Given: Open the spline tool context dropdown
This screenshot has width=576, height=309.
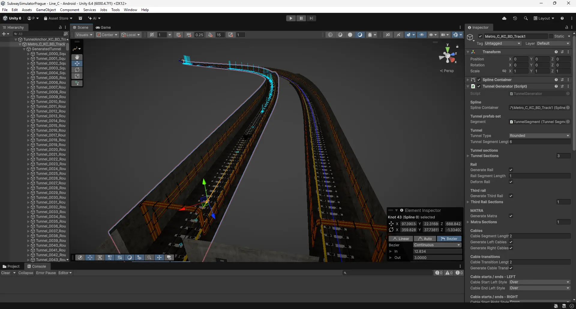Looking at the screenshot, I should pos(77,49).
